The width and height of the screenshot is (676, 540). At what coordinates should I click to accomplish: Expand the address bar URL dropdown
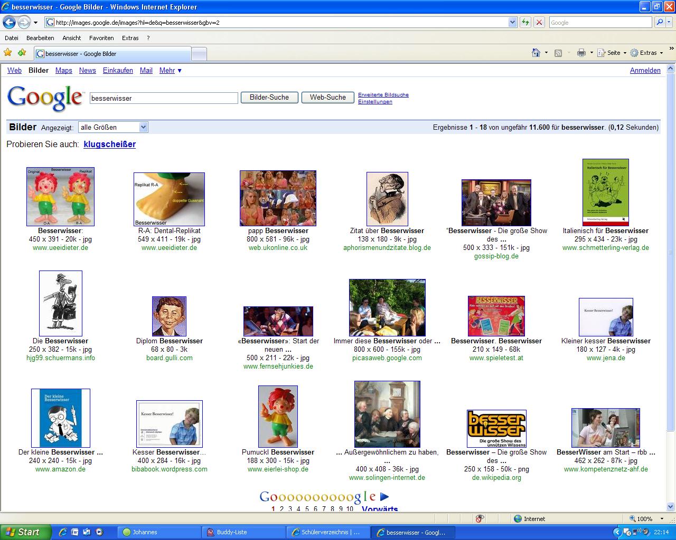512,22
